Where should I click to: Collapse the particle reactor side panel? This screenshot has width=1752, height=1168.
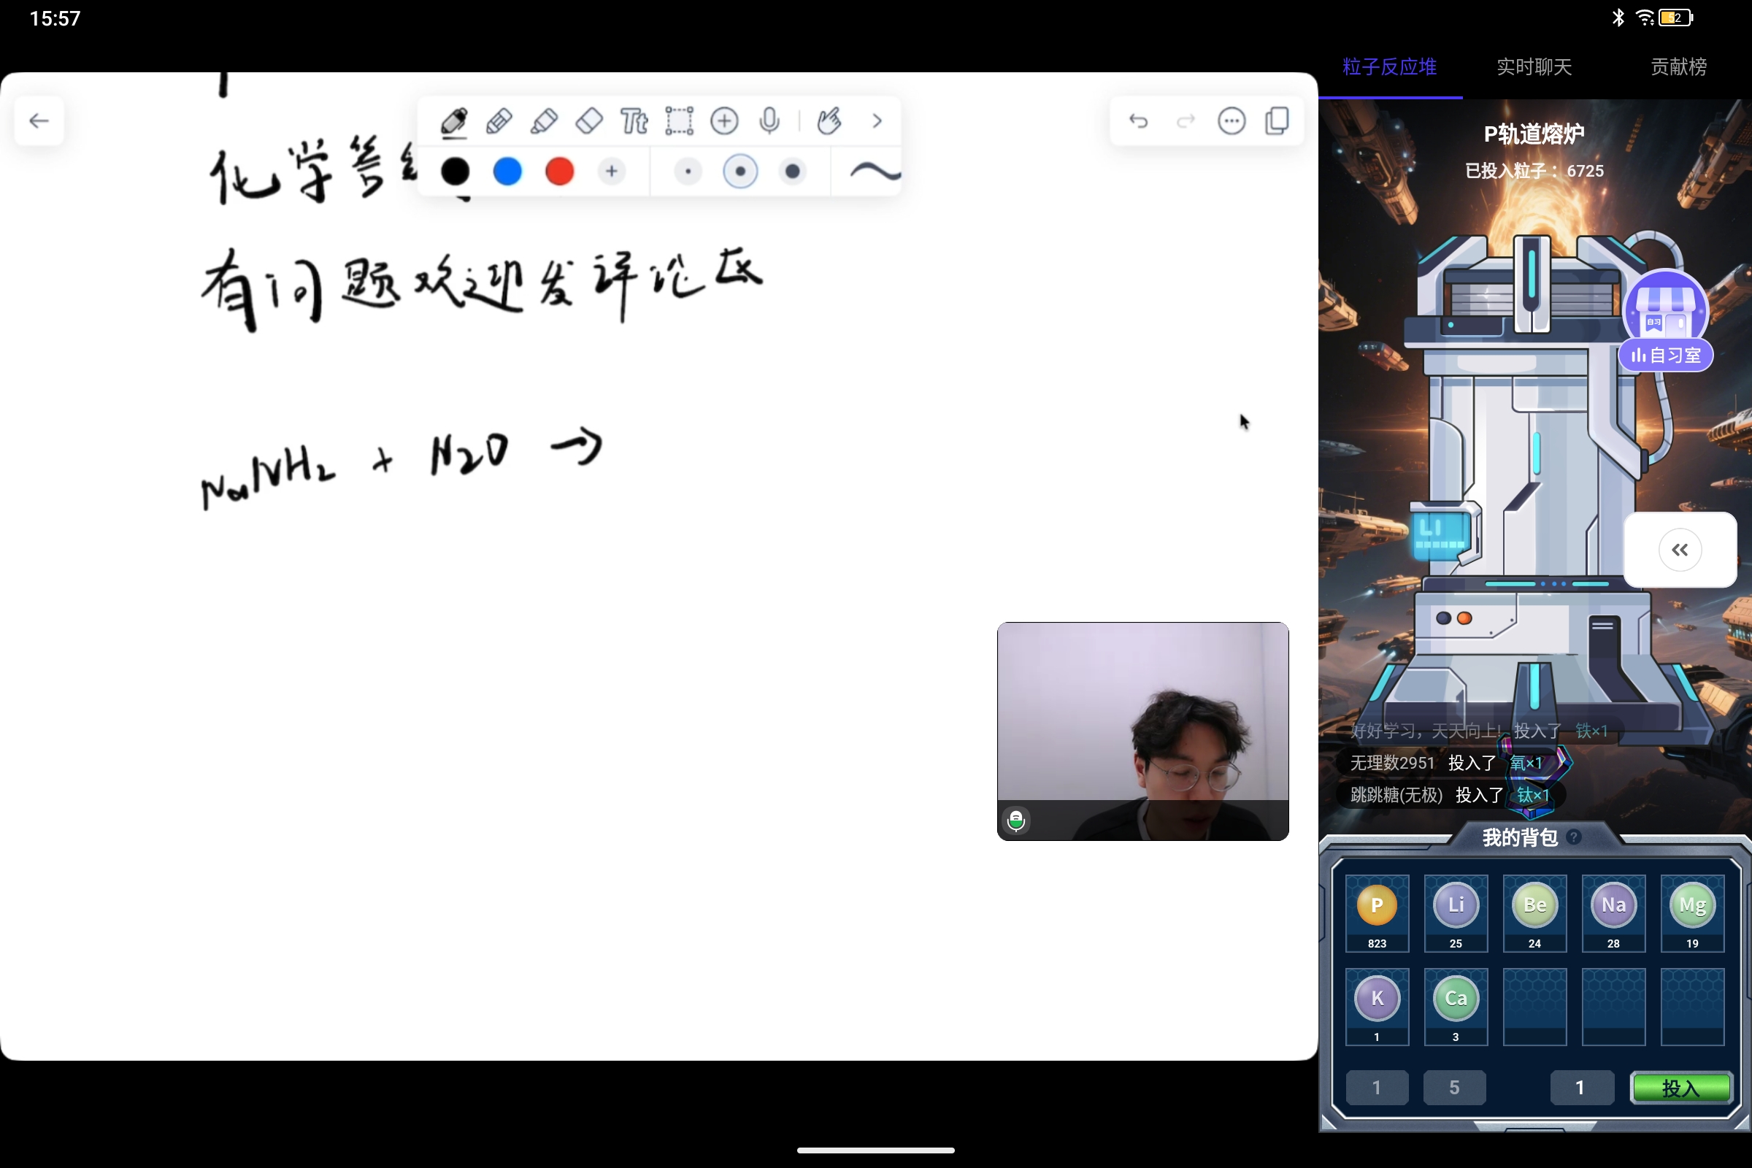1680,549
